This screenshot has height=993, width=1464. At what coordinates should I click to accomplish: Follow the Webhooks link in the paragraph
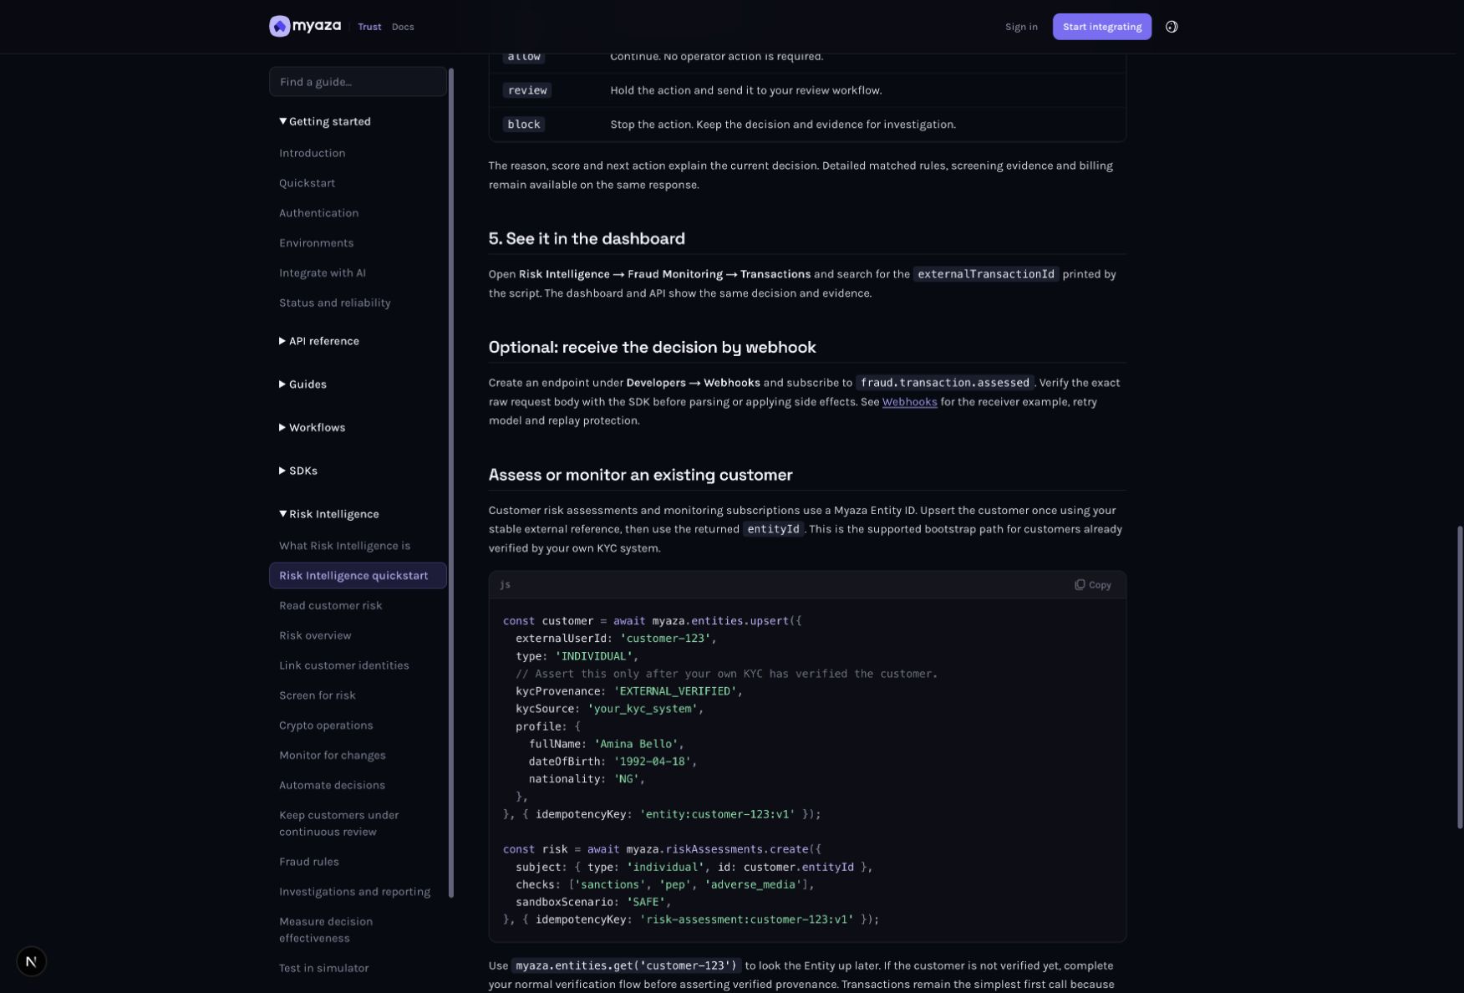(909, 402)
